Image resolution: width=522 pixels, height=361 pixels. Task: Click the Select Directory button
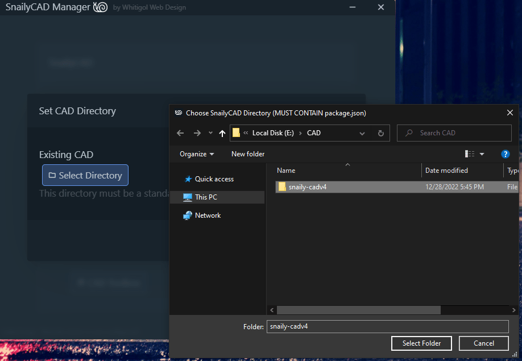85,175
